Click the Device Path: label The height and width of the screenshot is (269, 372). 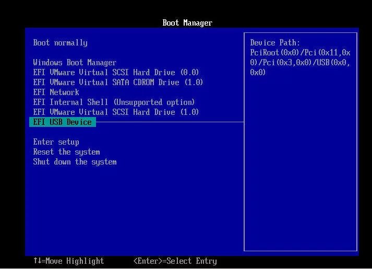click(x=275, y=43)
